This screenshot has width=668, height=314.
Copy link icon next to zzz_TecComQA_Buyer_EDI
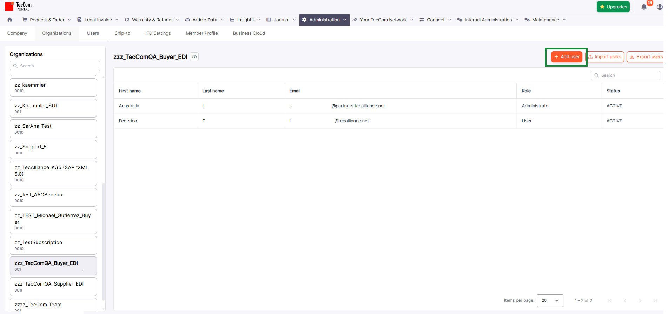194,57
